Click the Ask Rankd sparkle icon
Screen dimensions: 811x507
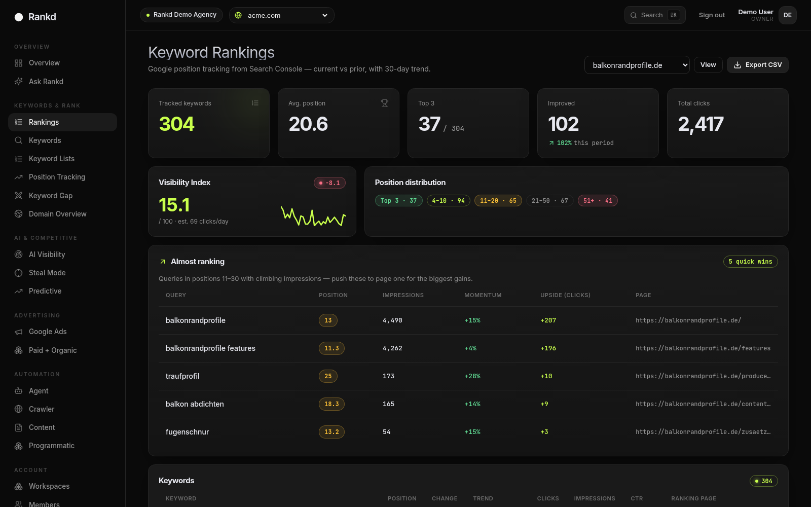[19, 82]
